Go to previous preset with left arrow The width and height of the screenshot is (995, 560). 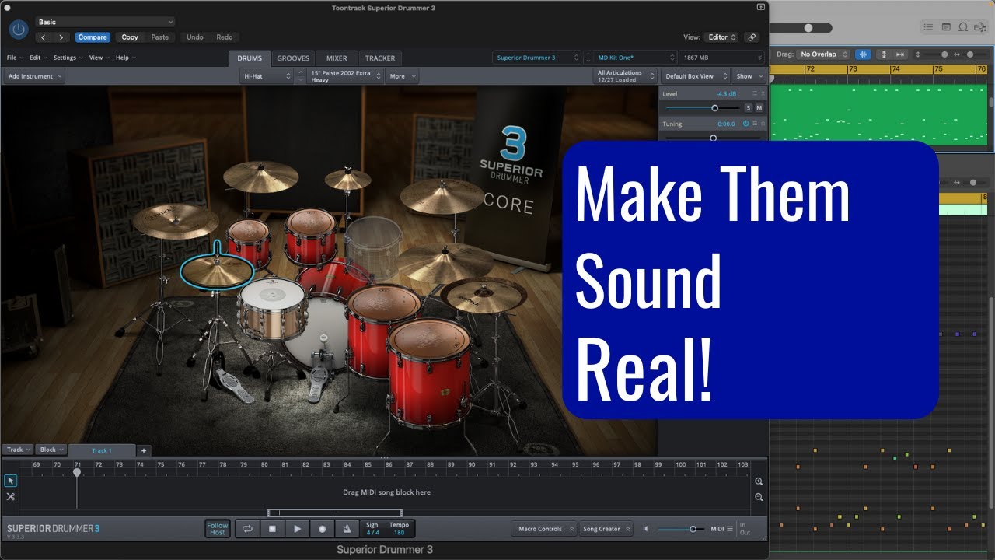44,37
